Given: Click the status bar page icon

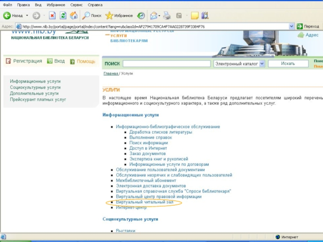Looking at the screenshot, I should (4, 237).
